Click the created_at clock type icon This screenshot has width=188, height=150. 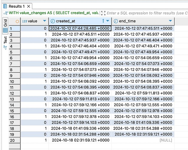pos(53,21)
